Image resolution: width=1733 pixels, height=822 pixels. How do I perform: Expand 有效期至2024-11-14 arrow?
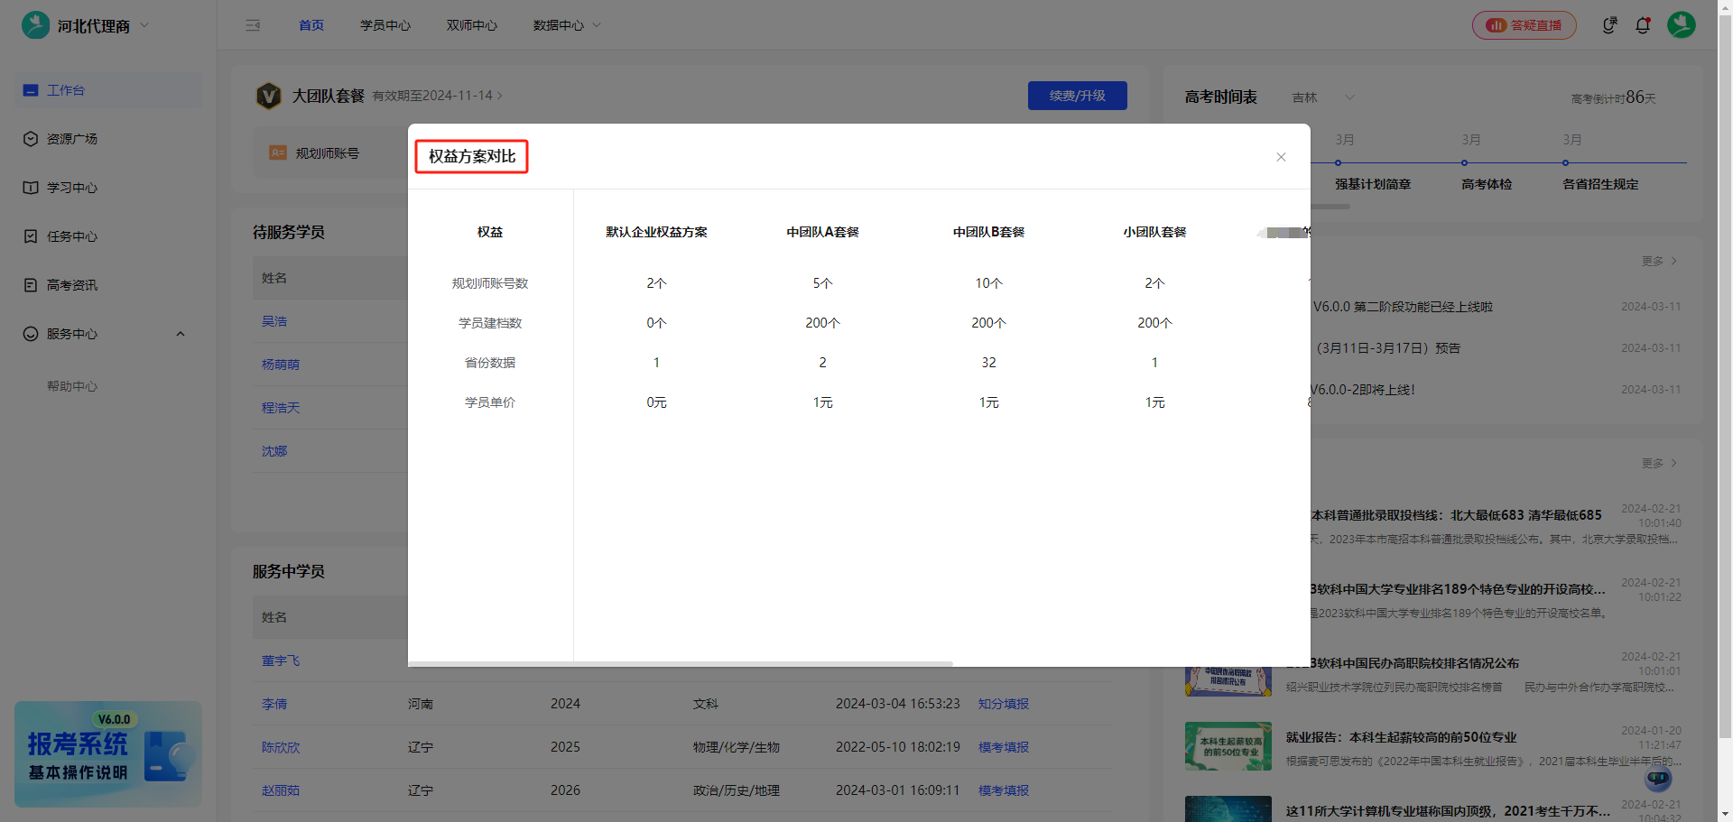click(499, 96)
